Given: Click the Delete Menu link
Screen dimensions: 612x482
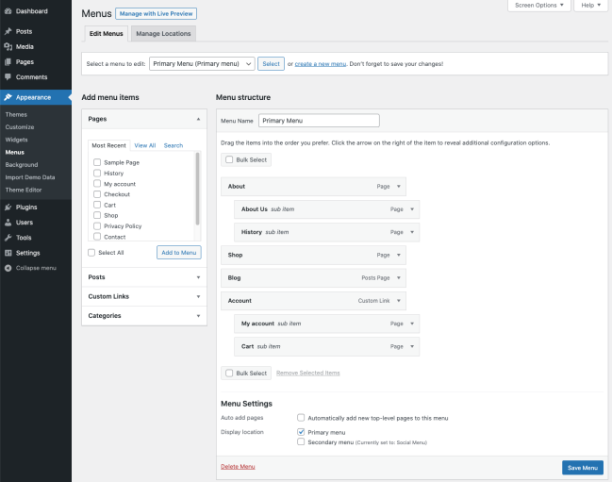Looking at the screenshot, I should pos(237,466).
